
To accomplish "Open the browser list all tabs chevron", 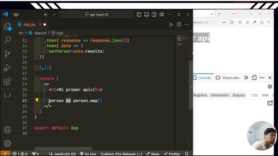I will (x=234, y=14).
